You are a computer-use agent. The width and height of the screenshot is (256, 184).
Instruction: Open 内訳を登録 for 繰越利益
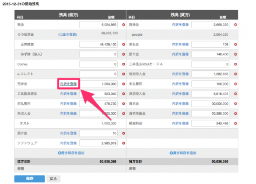(181, 124)
